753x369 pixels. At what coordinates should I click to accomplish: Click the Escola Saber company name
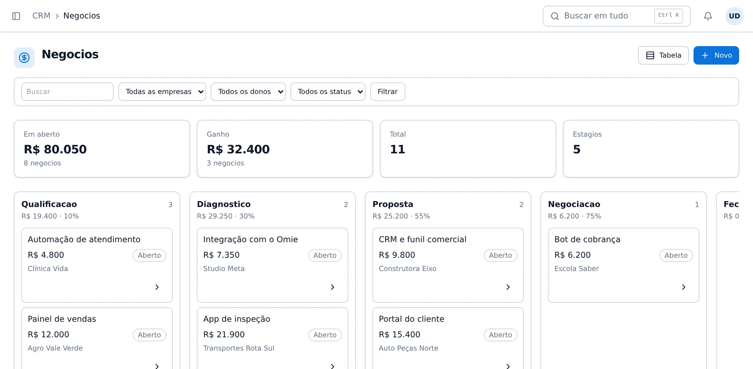pyautogui.click(x=576, y=269)
